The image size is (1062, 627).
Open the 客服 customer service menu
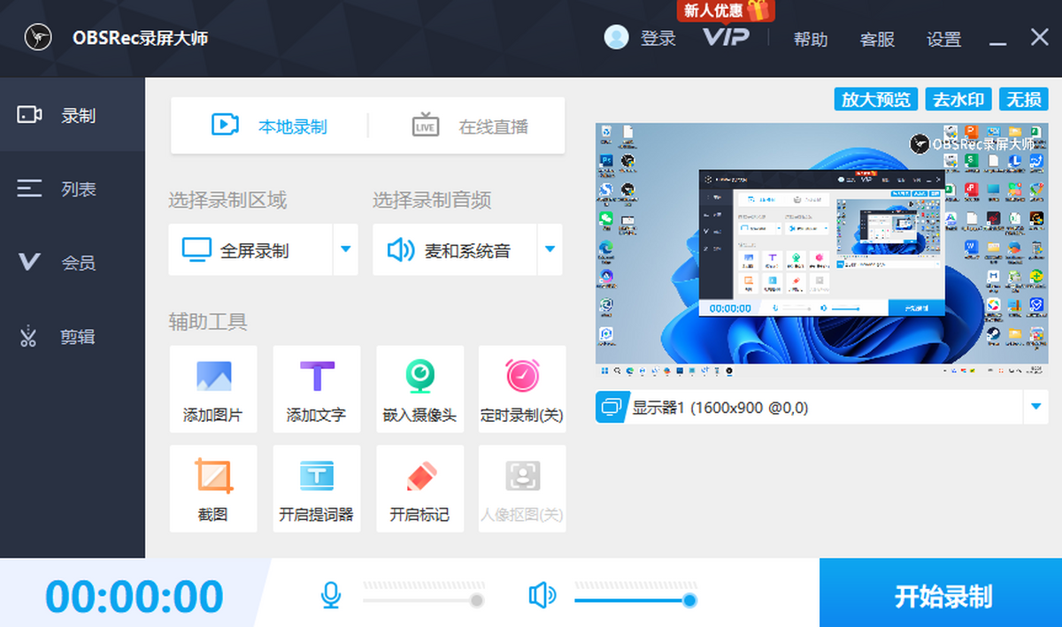877,39
